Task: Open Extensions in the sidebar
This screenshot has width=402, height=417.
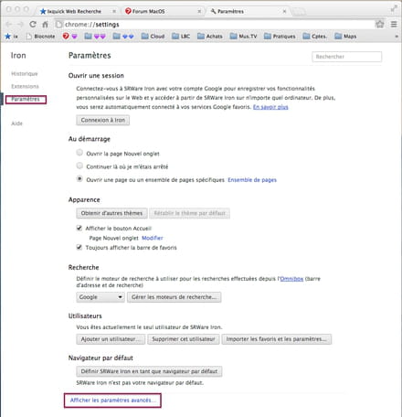Action: pos(25,86)
